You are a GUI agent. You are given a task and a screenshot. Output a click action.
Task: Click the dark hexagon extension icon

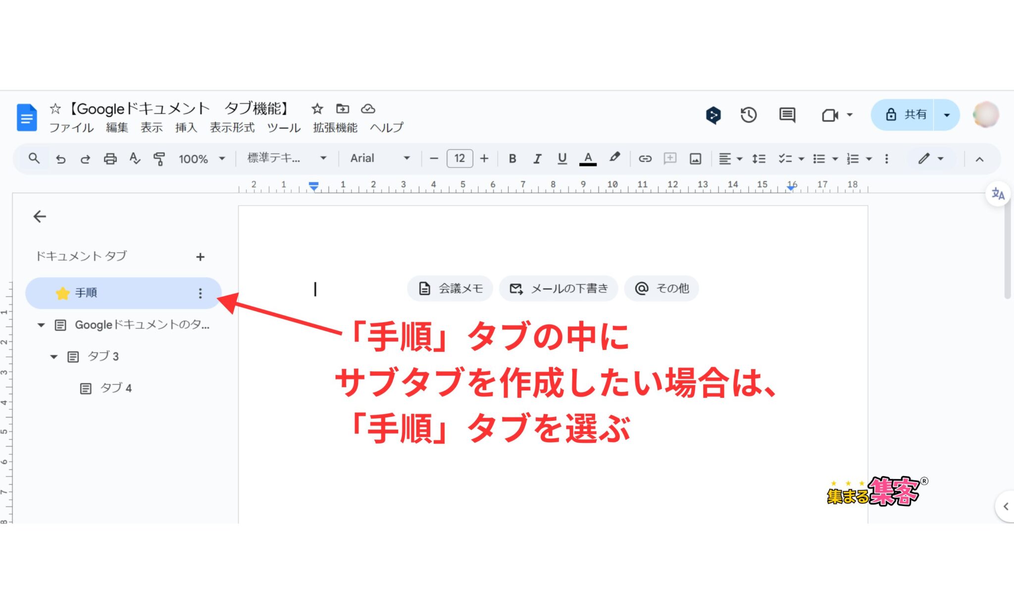(x=713, y=115)
